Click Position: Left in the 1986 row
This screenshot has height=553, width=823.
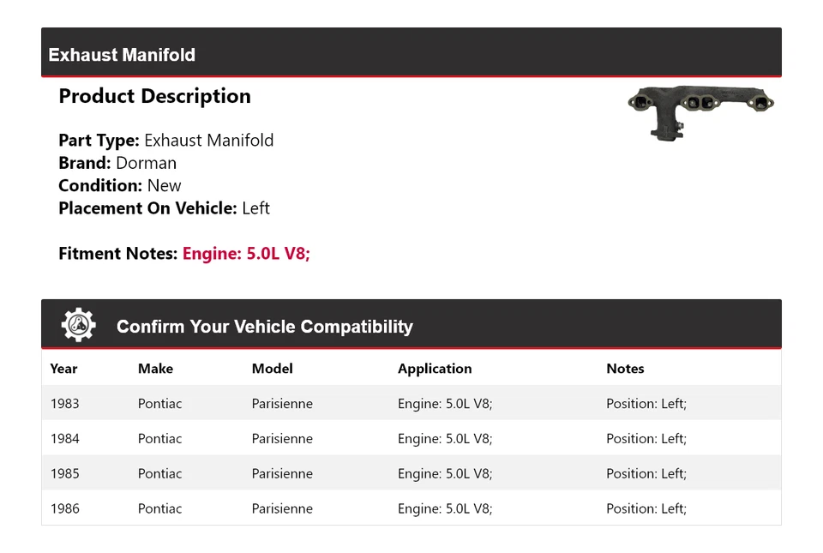tap(646, 509)
